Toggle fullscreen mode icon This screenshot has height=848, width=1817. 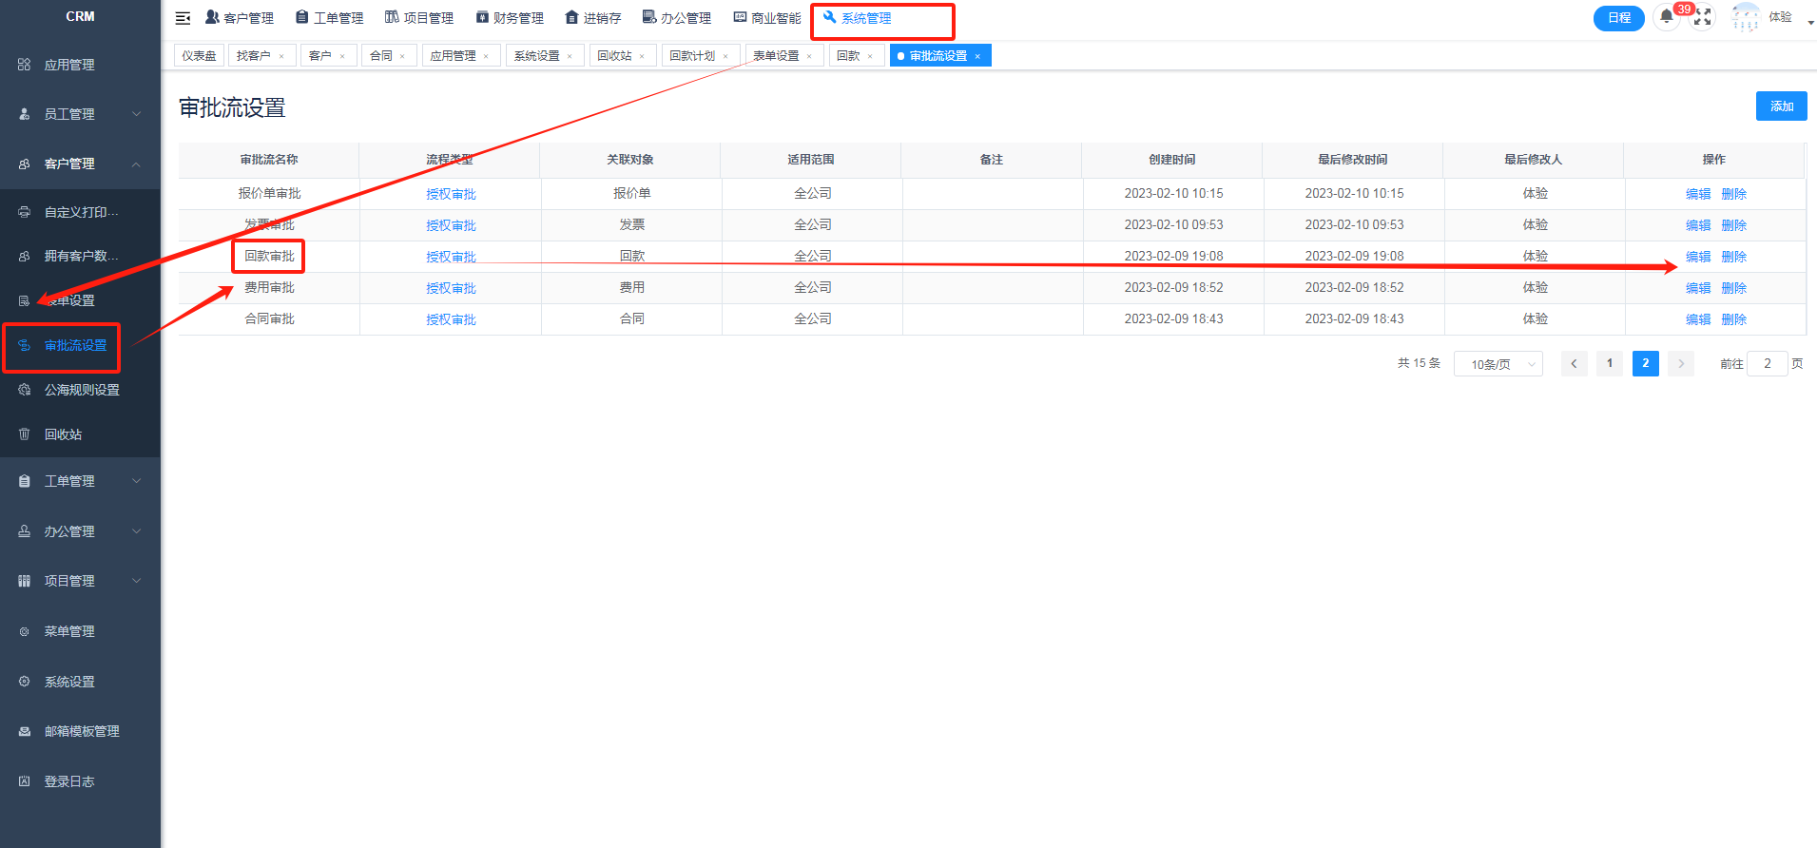click(1703, 17)
